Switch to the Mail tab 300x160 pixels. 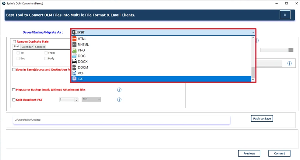point(17,46)
